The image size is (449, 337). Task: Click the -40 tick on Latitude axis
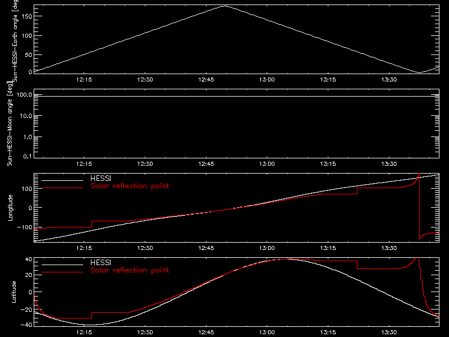click(x=26, y=325)
